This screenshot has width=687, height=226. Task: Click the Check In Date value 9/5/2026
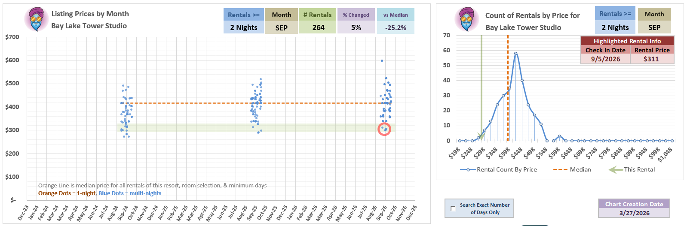[x=605, y=59]
